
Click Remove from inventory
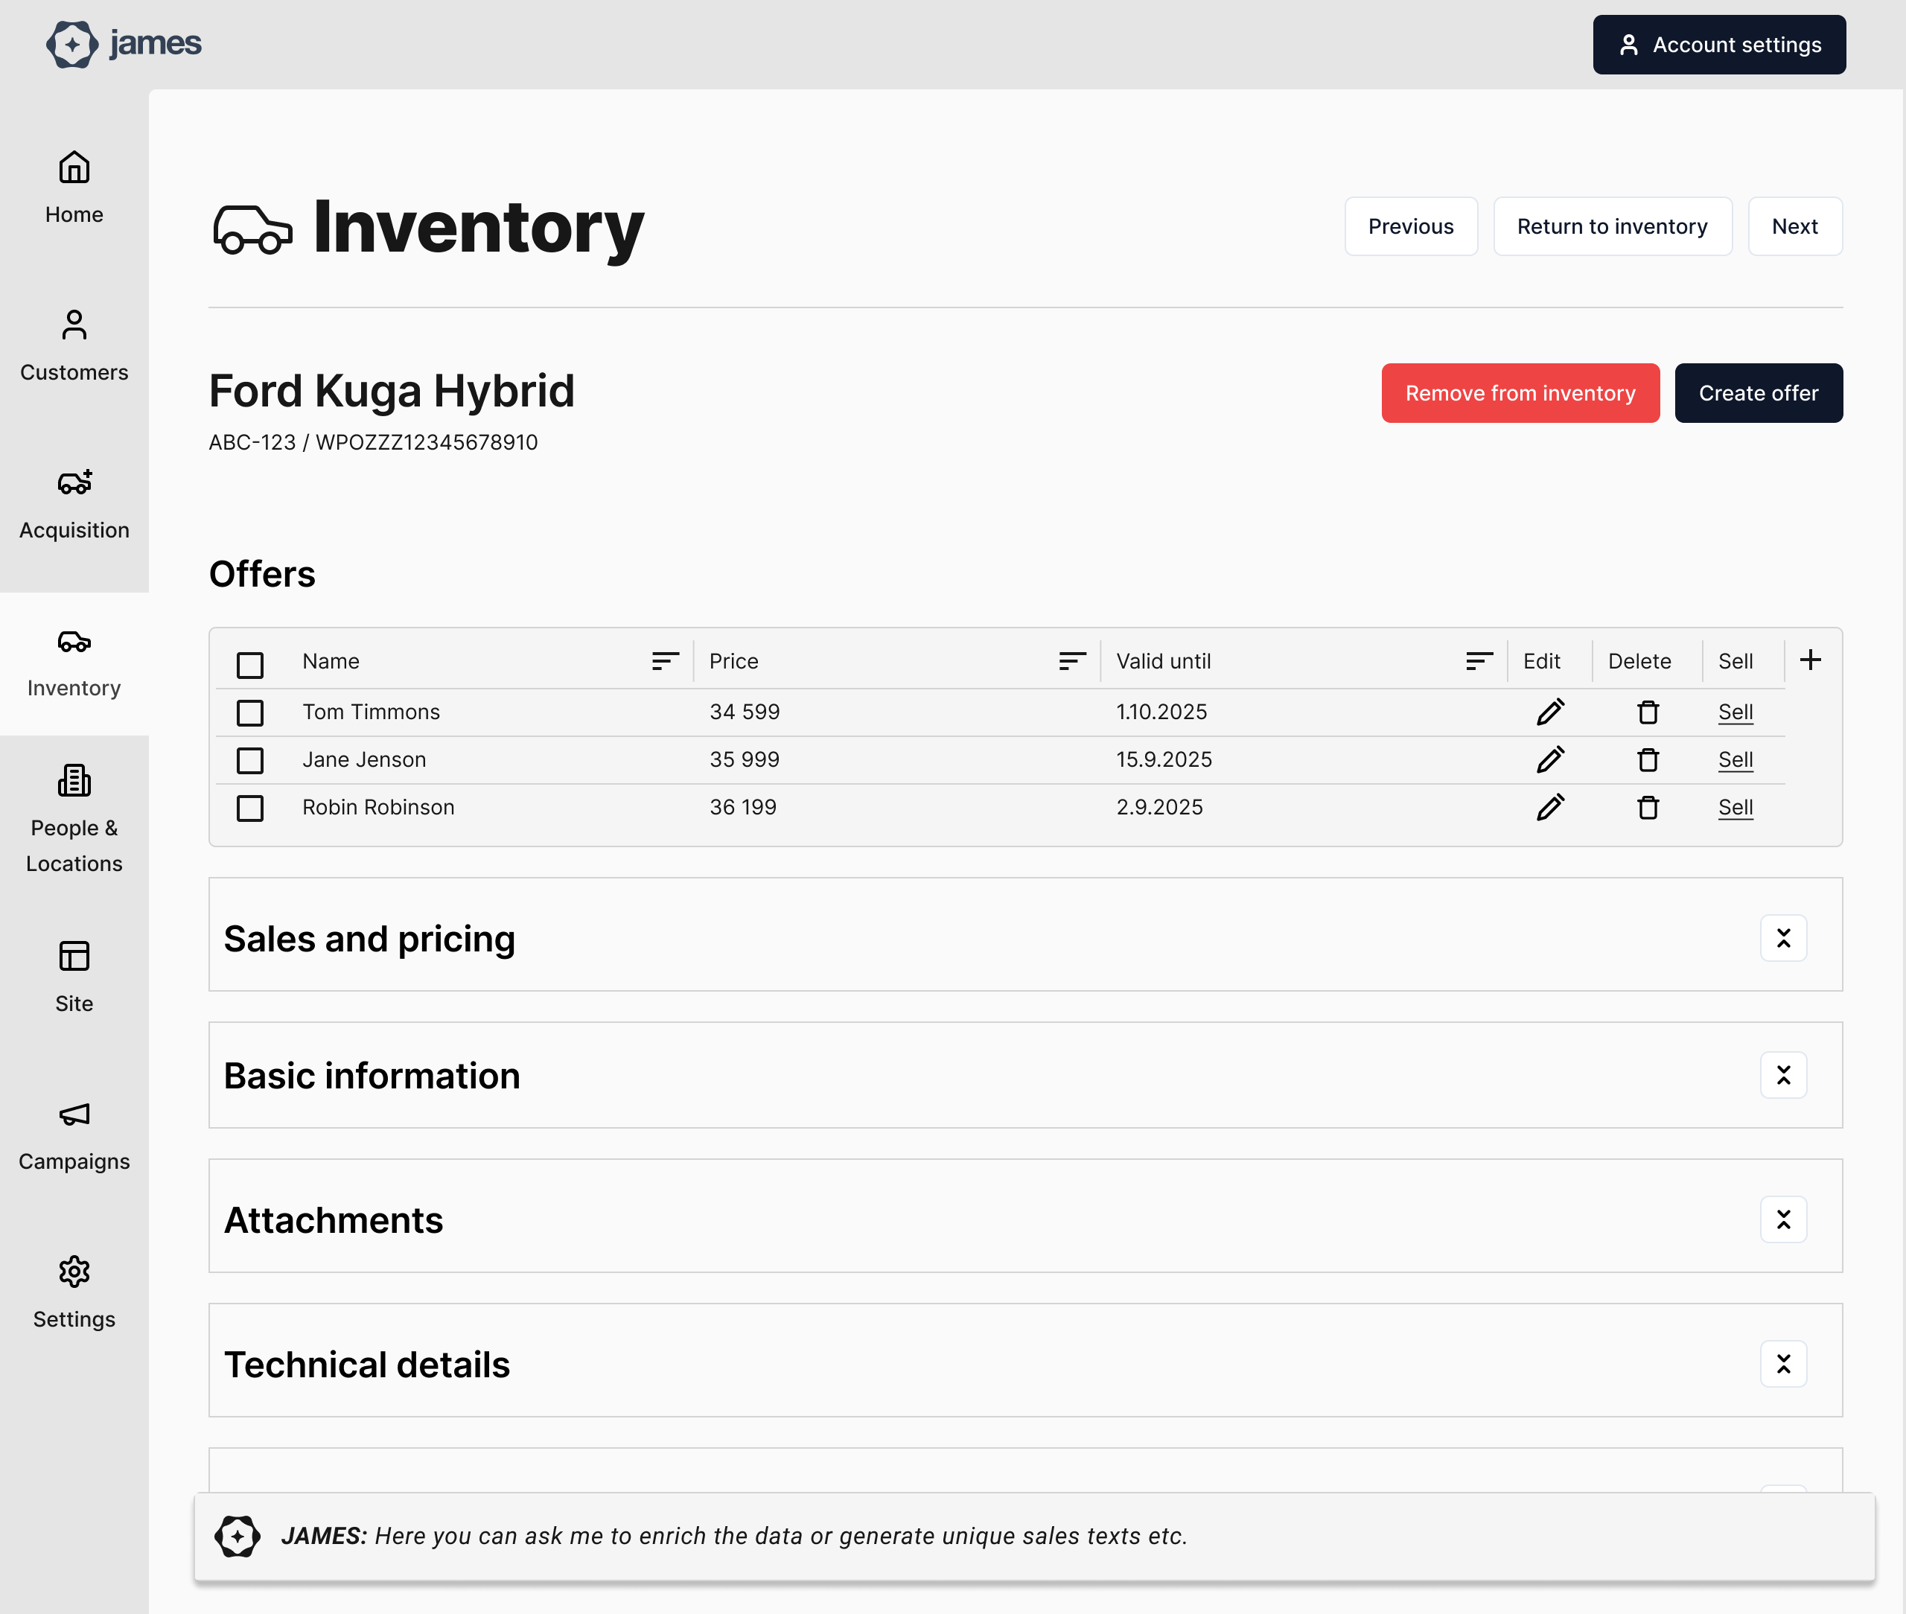click(x=1520, y=392)
